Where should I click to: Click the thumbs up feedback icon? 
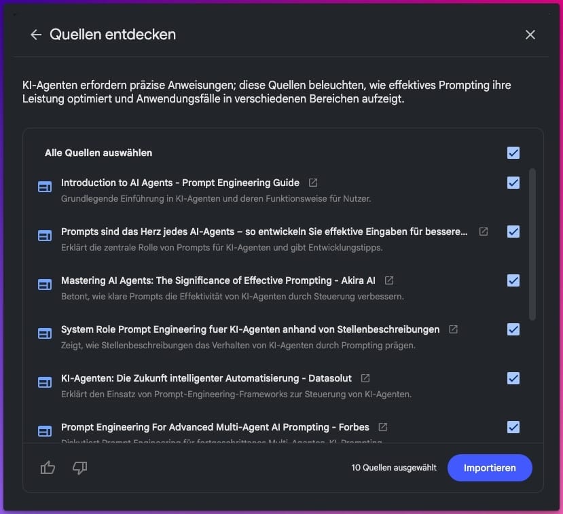(x=48, y=468)
